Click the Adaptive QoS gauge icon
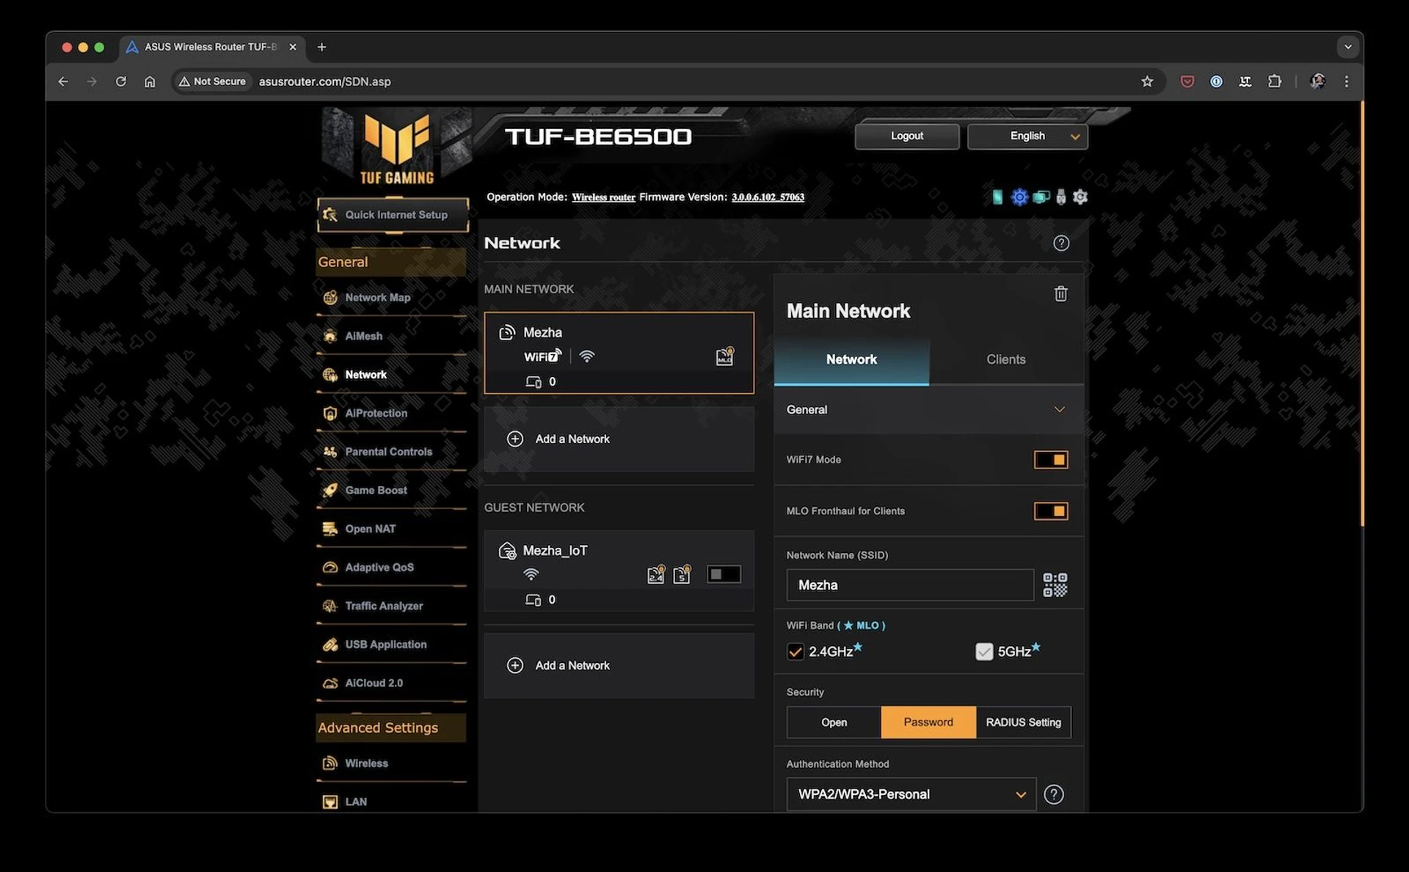This screenshot has width=1409, height=872. click(x=330, y=567)
